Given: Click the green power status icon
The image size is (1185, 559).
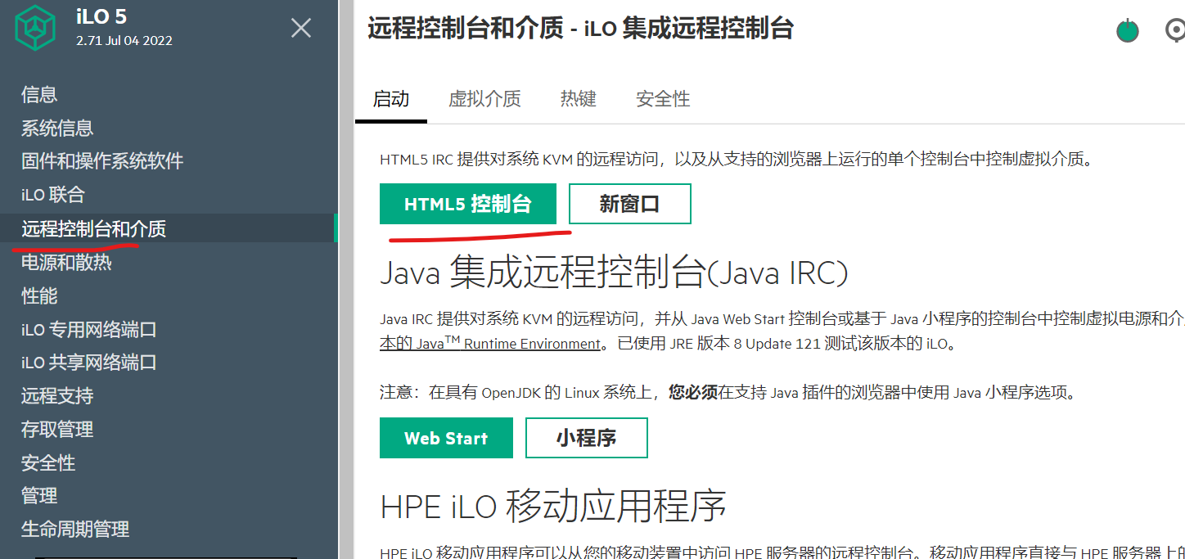Looking at the screenshot, I should coord(1128,31).
